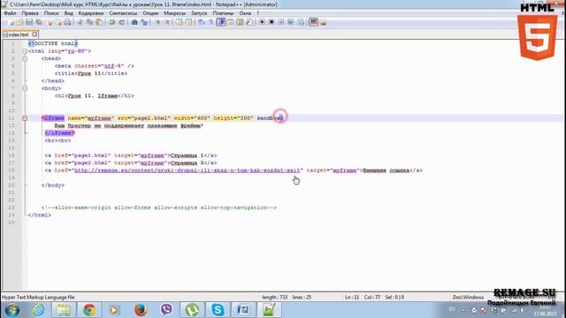Open the Синтаксисы menu
Screen dimensions: 566x318
tap(123, 13)
